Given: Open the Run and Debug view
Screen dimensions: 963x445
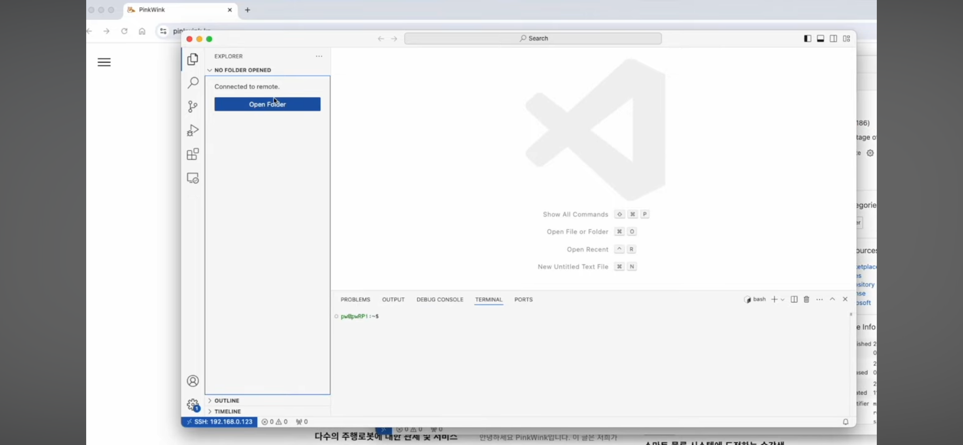Looking at the screenshot, I should pyautogui.click(x=193, y=130).
